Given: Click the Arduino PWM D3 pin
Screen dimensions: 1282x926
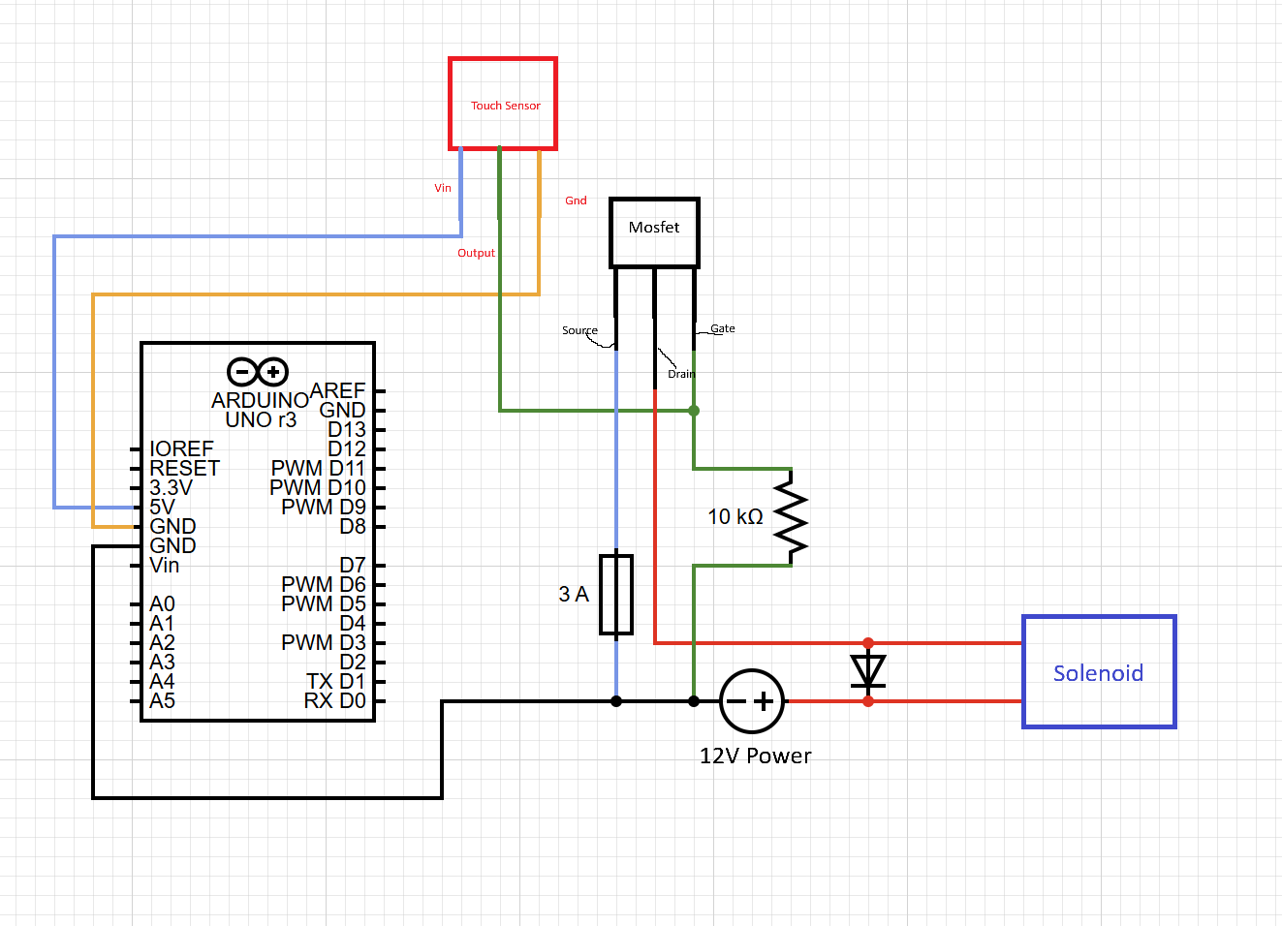Looking at the screenshot, I should [324, 642].
